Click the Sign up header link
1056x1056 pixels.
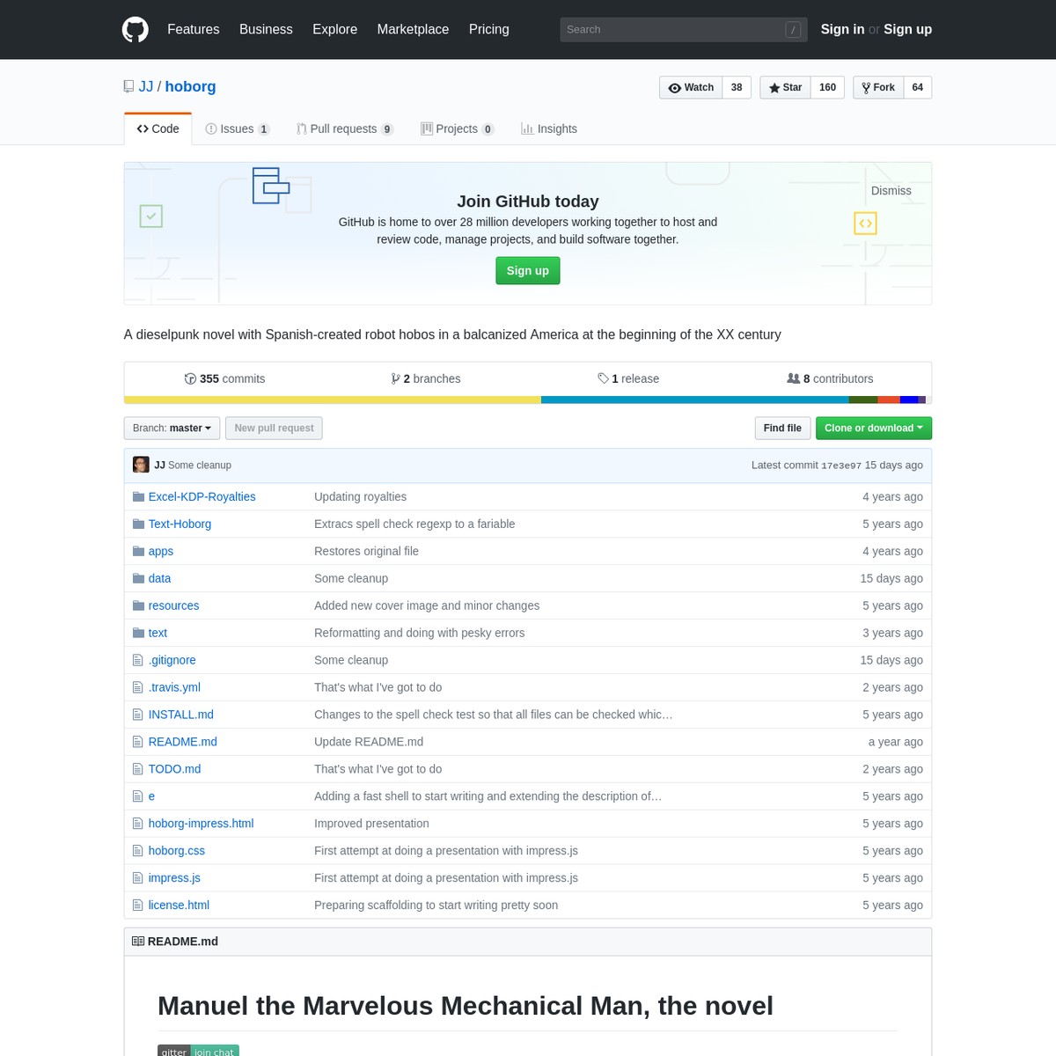pos(907,29)
